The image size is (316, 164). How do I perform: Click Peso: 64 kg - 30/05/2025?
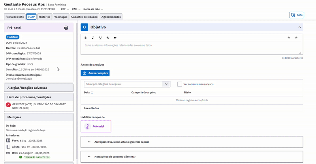coord(27,141)
